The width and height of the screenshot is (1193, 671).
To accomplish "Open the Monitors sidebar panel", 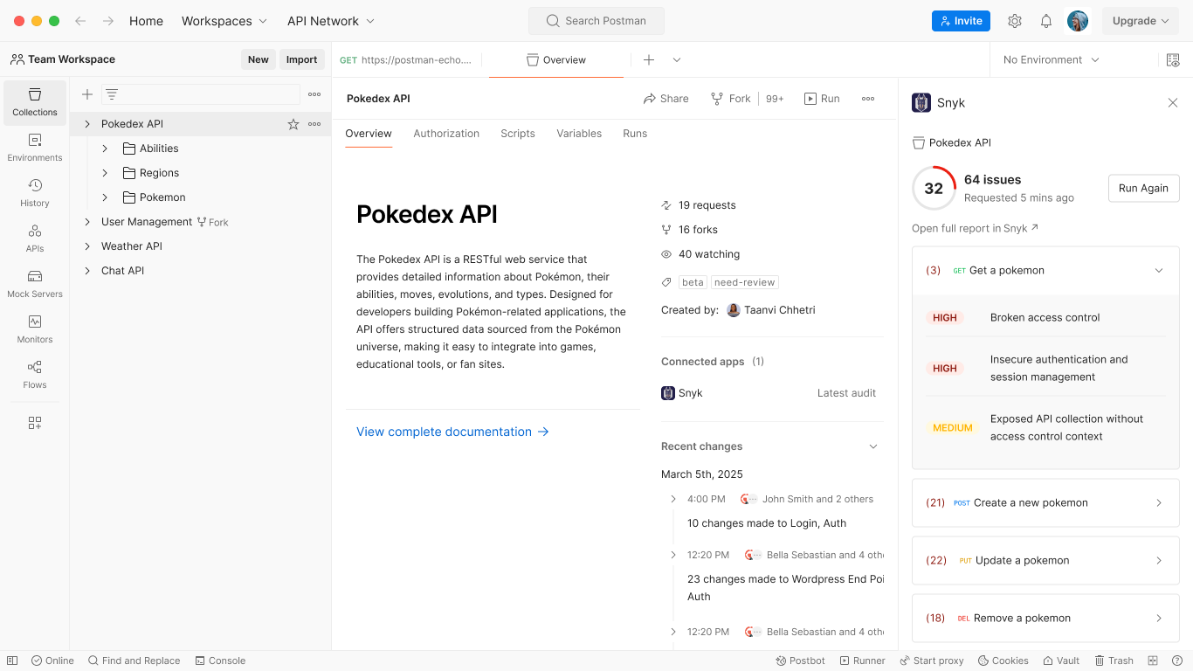I will click(x=34, y=327).
